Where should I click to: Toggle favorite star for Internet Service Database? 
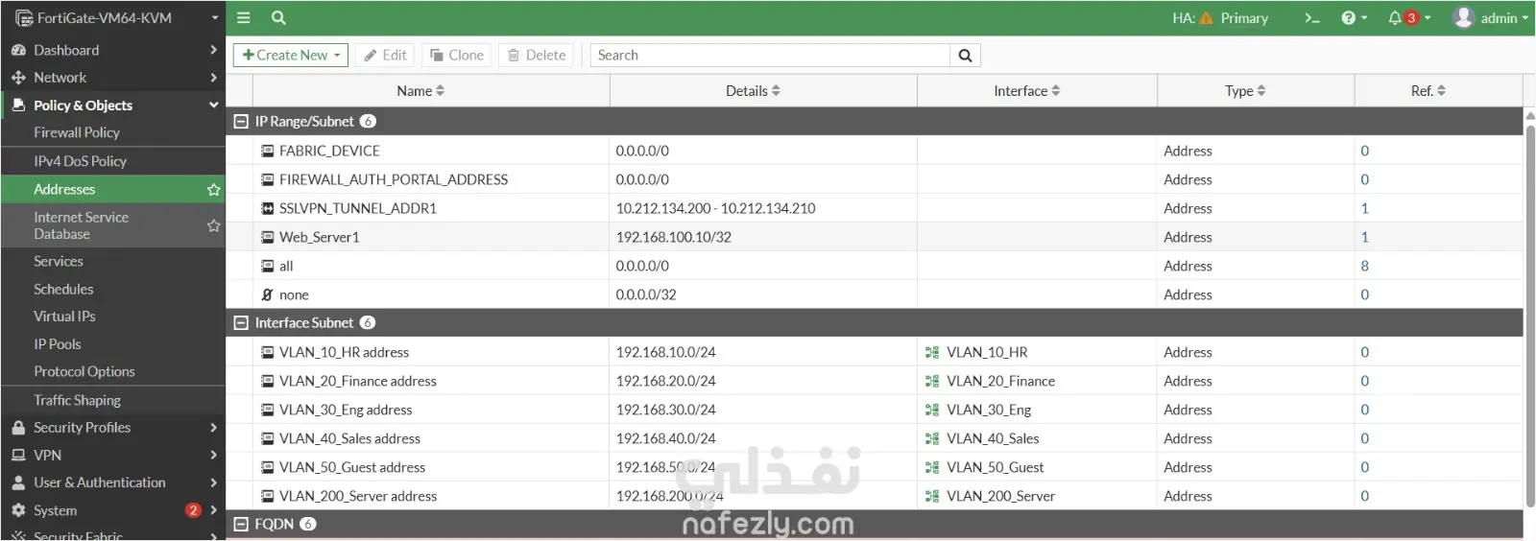[x=213, y=225]
